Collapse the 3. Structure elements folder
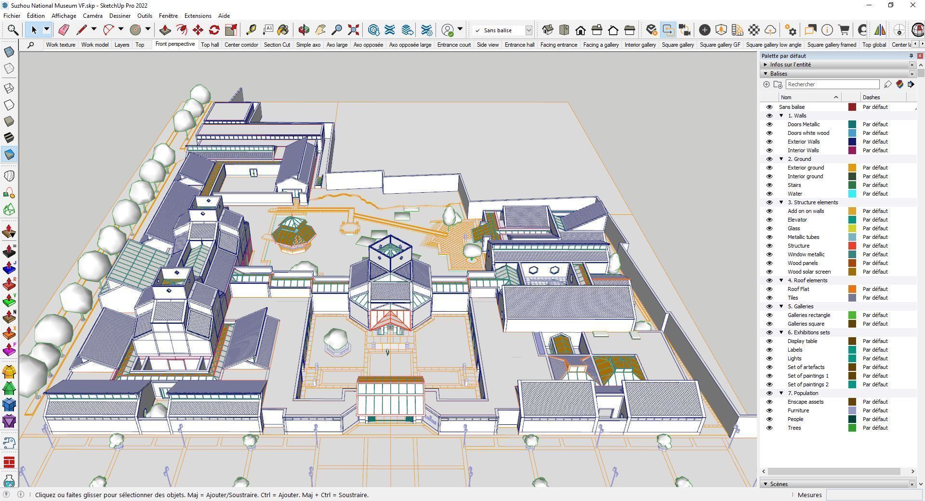 click(781, 202)
